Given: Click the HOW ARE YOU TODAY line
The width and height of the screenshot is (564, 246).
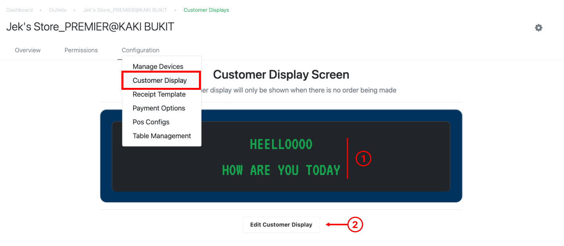Looking at the screenshot, I should 281,170.
